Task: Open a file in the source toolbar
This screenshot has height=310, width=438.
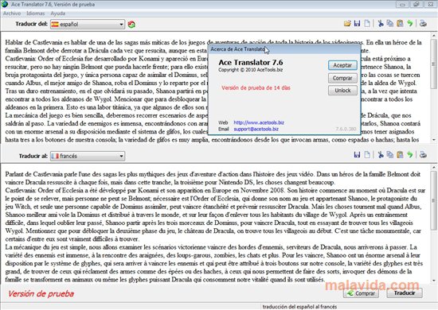Action: [x=347, y=24]
